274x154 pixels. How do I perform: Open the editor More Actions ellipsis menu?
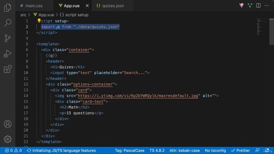point(266,6)
